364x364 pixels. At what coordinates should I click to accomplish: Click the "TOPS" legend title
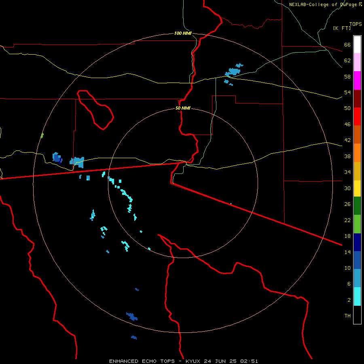tap(356, 24)
